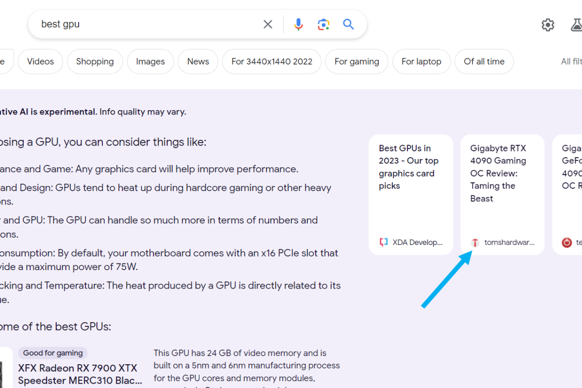The image size is (582, 388).
Task: Click the 'Good for gaming' tag
Action: pyautogui.click(x=53, y=353)
